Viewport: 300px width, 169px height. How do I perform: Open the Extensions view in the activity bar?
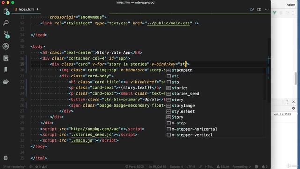pyautogui.click(x=6, y=58)
